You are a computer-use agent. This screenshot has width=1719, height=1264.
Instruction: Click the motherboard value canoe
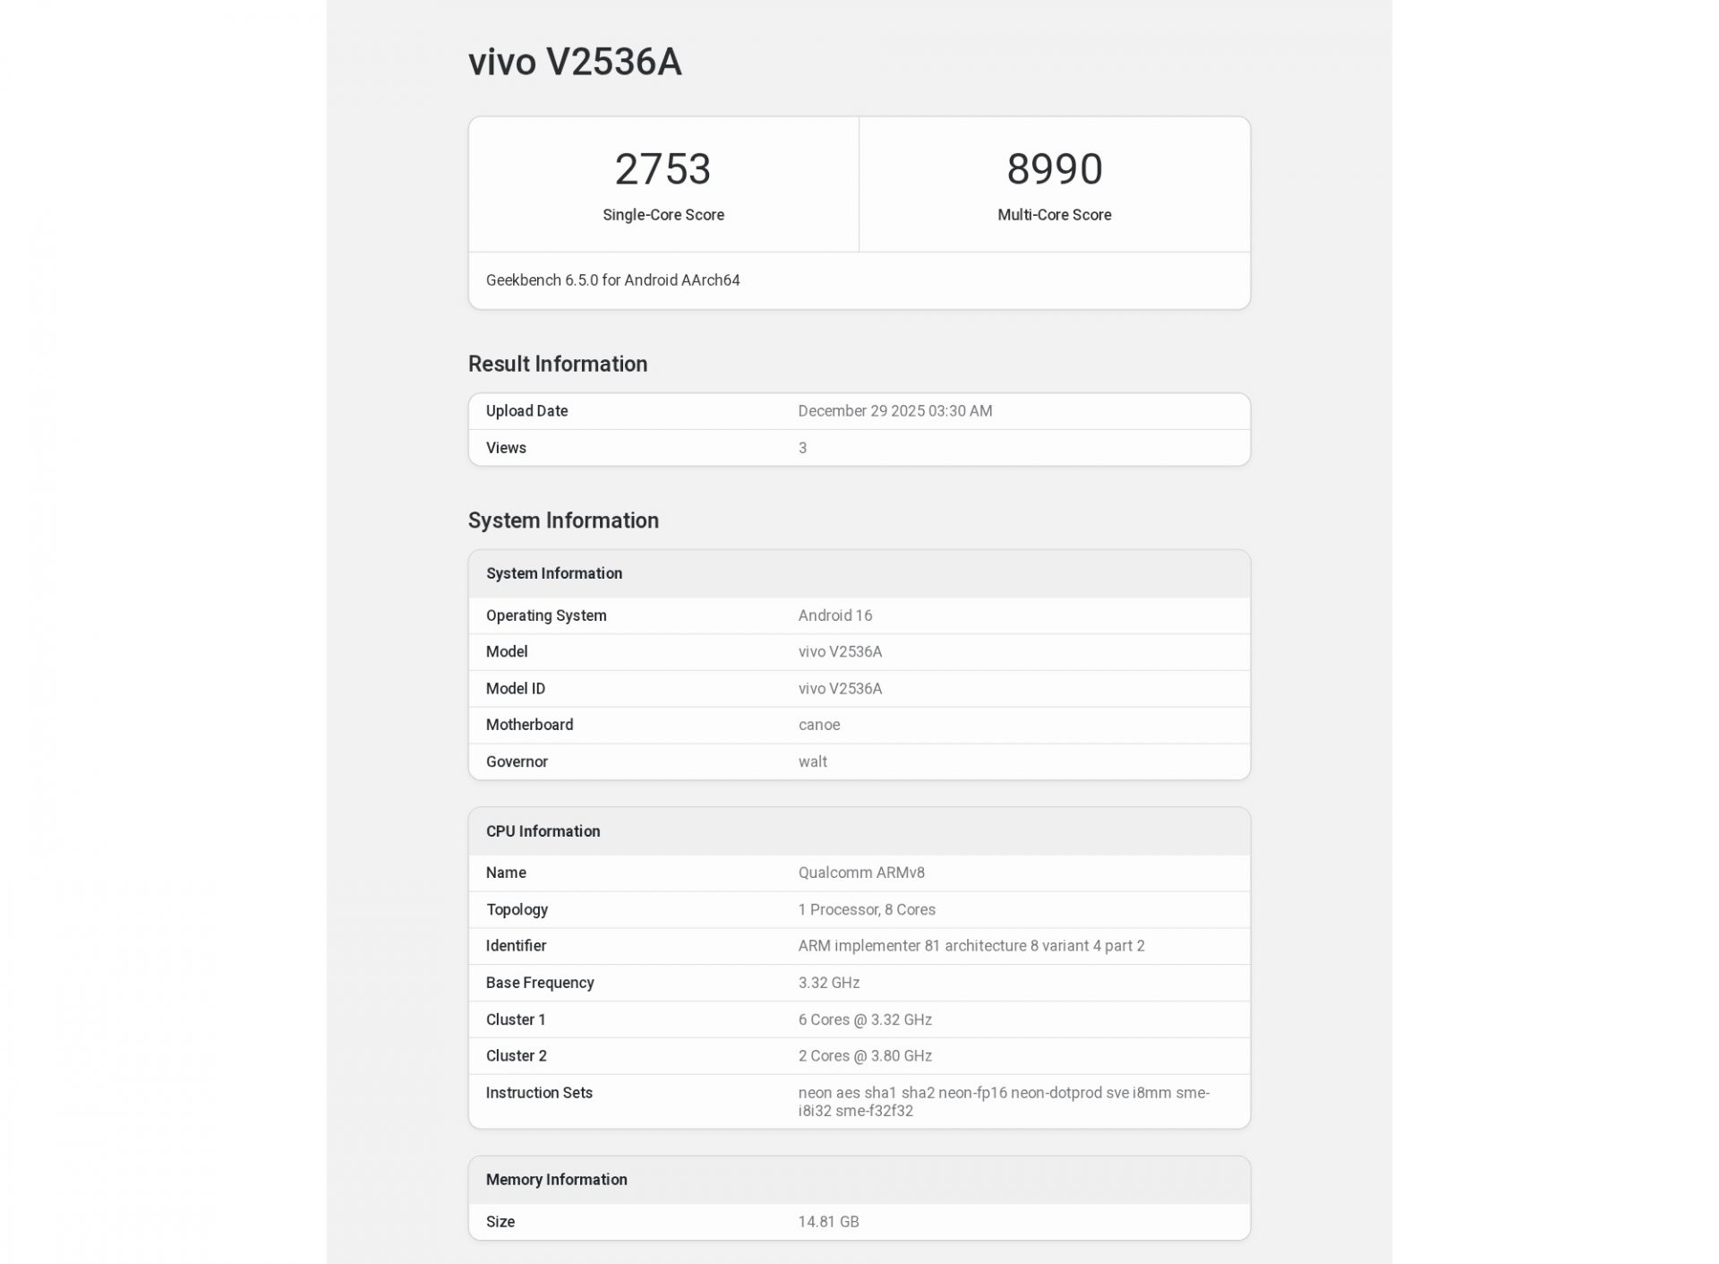818,725
